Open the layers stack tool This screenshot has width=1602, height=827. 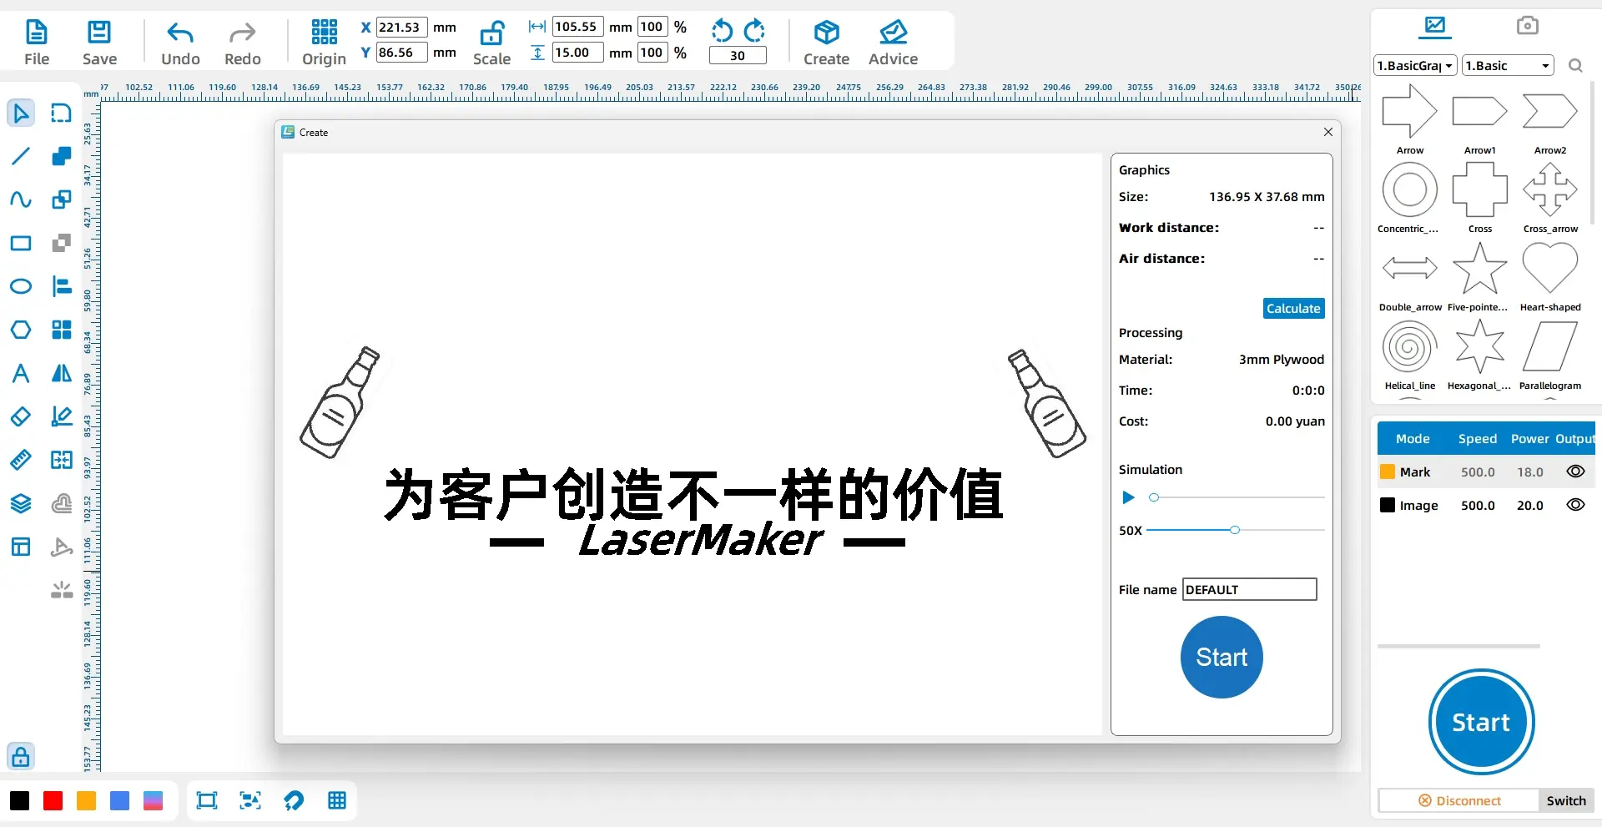pos(21,503)
